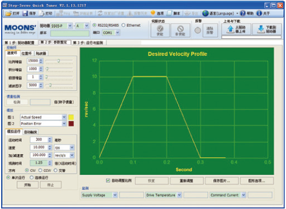The height and width of the screenshot is (209, 286).
Task: Switch to the step 3 tab
Action: (x=89, y=43)
